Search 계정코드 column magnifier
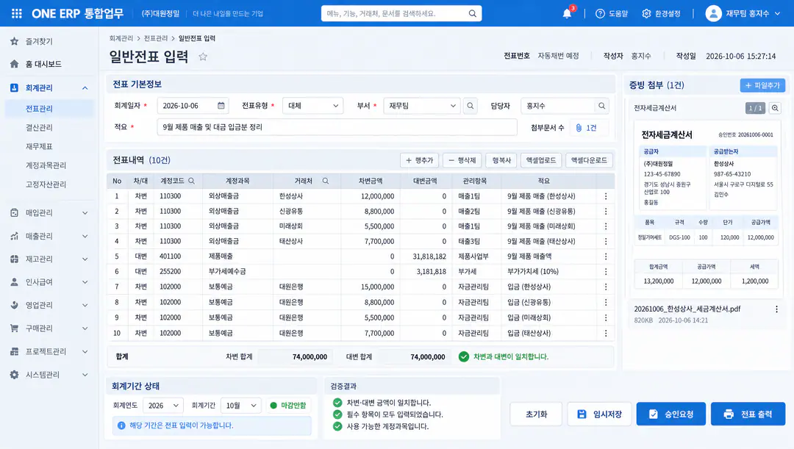Screen dimensions: 794x449 click(x=191, y=181)
